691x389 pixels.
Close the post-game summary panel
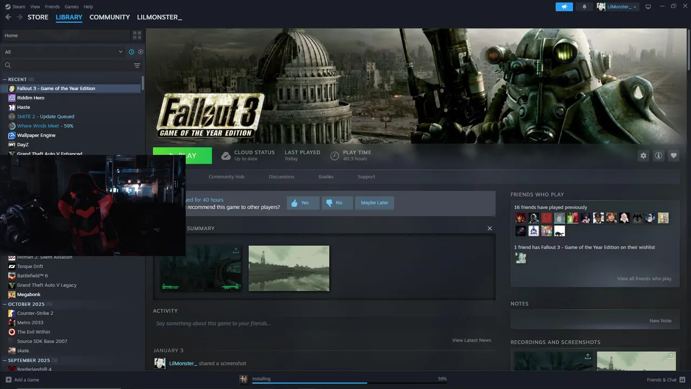pos(490,229)
